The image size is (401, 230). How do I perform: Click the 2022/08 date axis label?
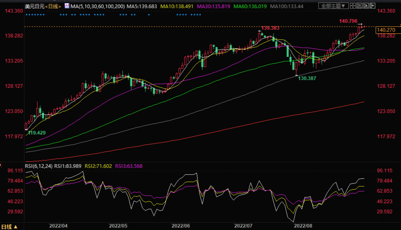(303, 226)
